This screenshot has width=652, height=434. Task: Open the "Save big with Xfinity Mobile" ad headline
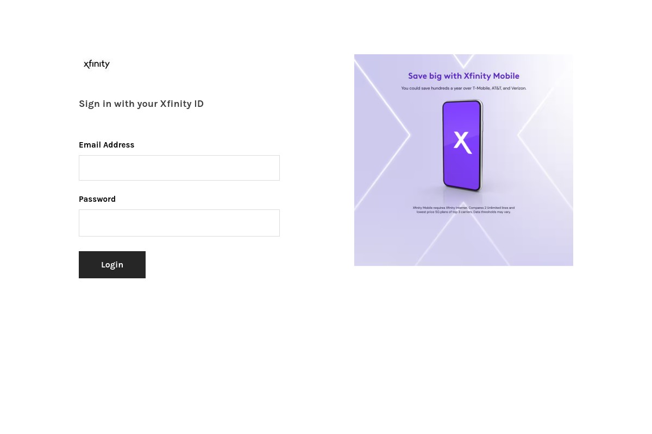pos(463,76)
